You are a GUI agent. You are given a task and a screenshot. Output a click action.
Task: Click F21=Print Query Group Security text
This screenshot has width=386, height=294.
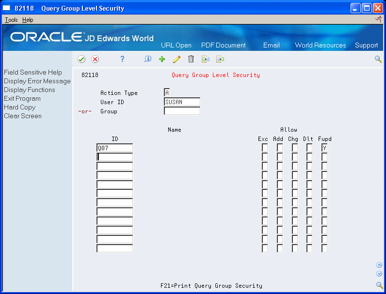pos(211,286)
